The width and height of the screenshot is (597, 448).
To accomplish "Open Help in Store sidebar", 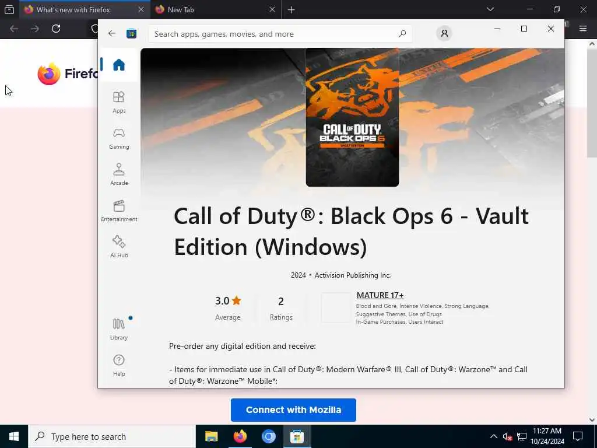I will click(x=119, y=365).
